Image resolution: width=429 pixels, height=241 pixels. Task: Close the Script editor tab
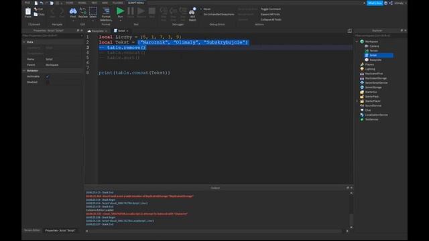pyautogui.click(x=127, y=31)
